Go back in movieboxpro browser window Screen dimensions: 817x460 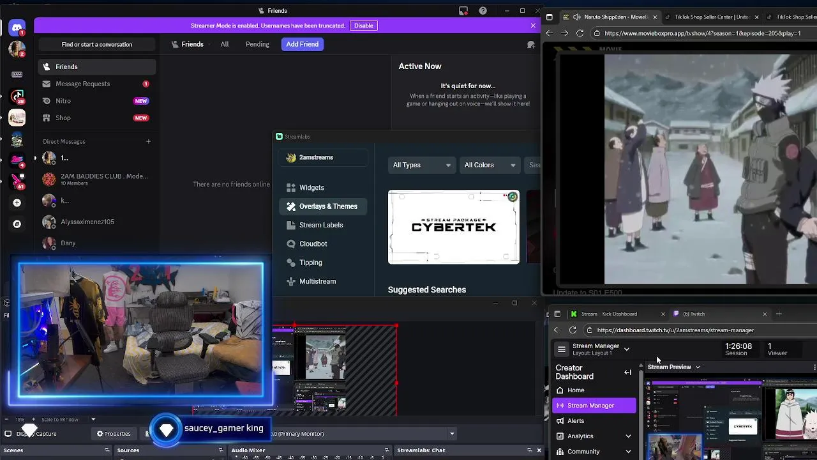coord(550,33)
